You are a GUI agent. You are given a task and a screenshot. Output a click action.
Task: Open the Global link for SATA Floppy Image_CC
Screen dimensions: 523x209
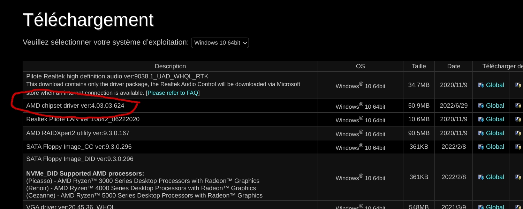[495, 147]
